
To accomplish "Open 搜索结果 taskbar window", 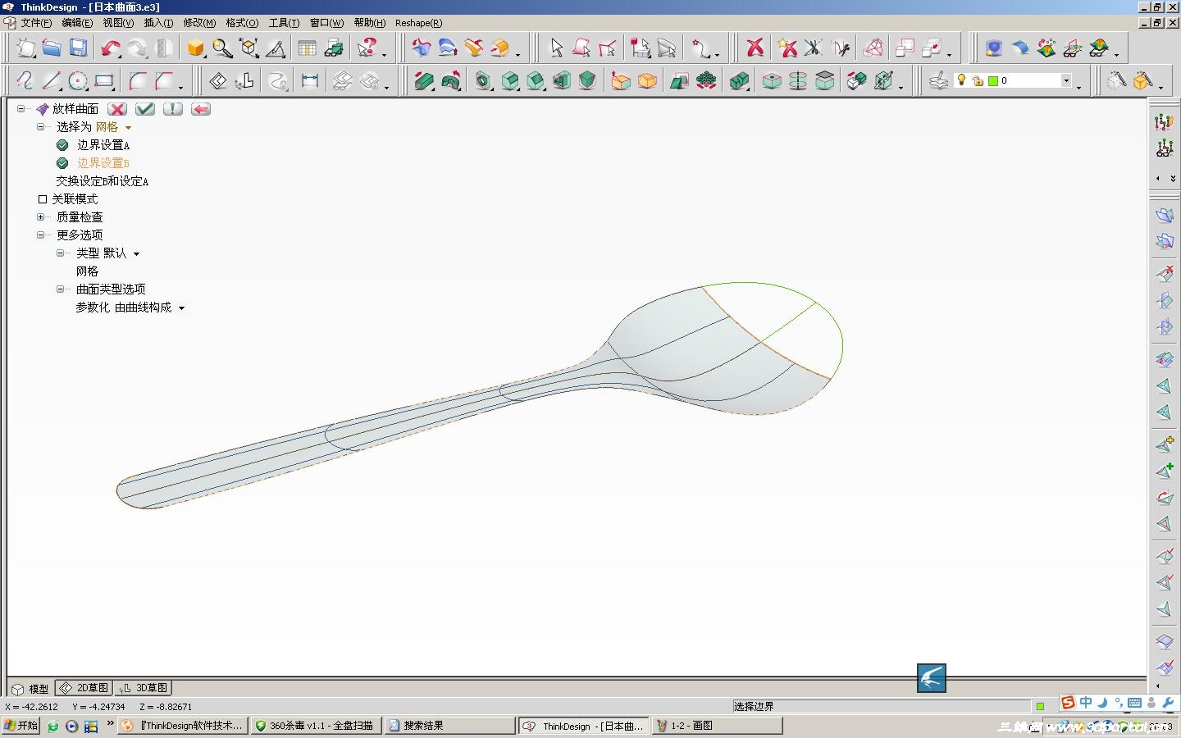I will click(x=449, y=726).
